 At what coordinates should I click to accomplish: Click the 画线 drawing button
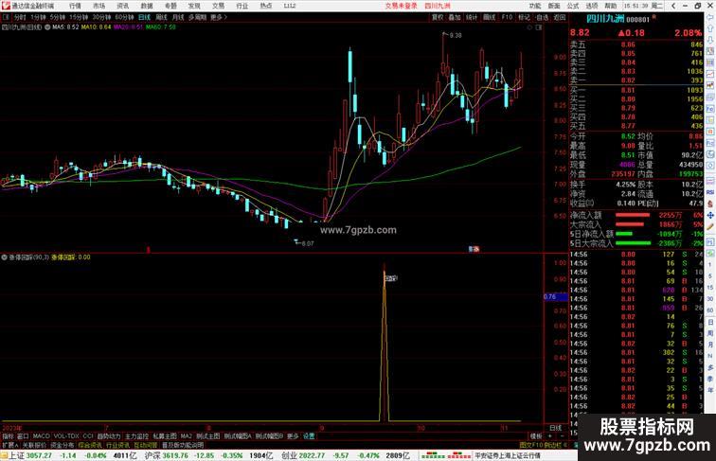coord(489,17)
